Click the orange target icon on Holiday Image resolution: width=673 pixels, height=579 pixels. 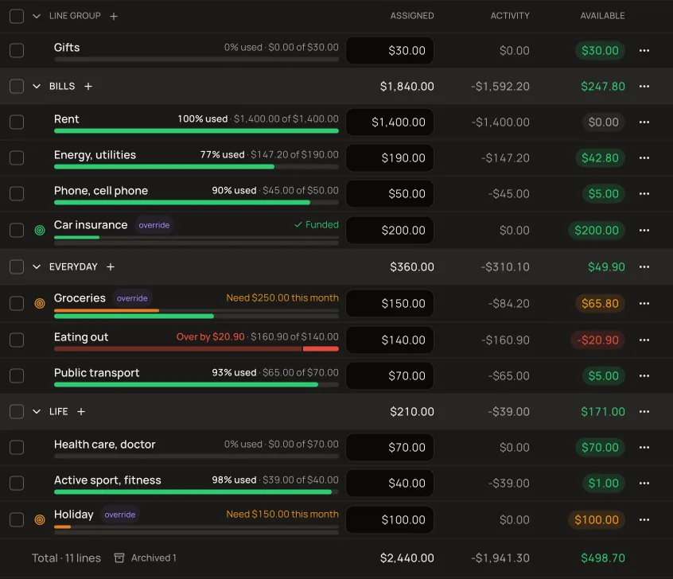pyautogui.click(x=40, y=520)
